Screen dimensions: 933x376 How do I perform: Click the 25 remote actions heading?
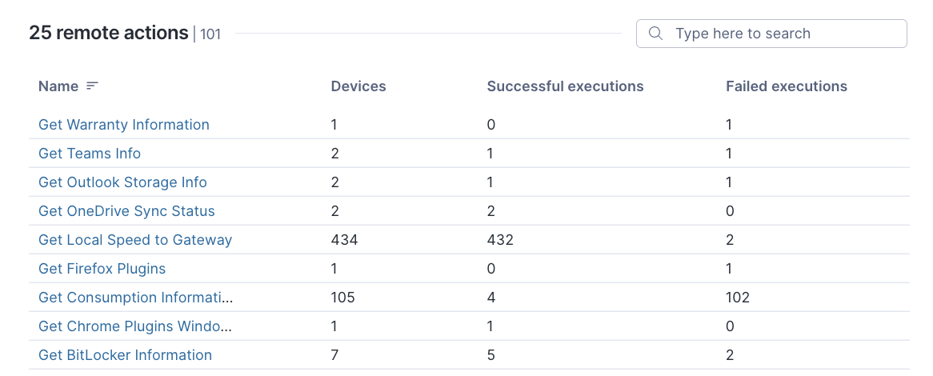(108, 34)
